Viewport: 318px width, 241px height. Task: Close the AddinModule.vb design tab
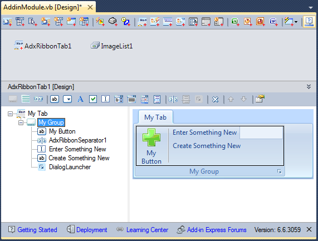pos(90,7)
